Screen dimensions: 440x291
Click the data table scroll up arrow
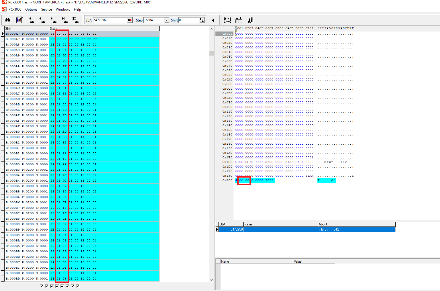click(212, 29)
